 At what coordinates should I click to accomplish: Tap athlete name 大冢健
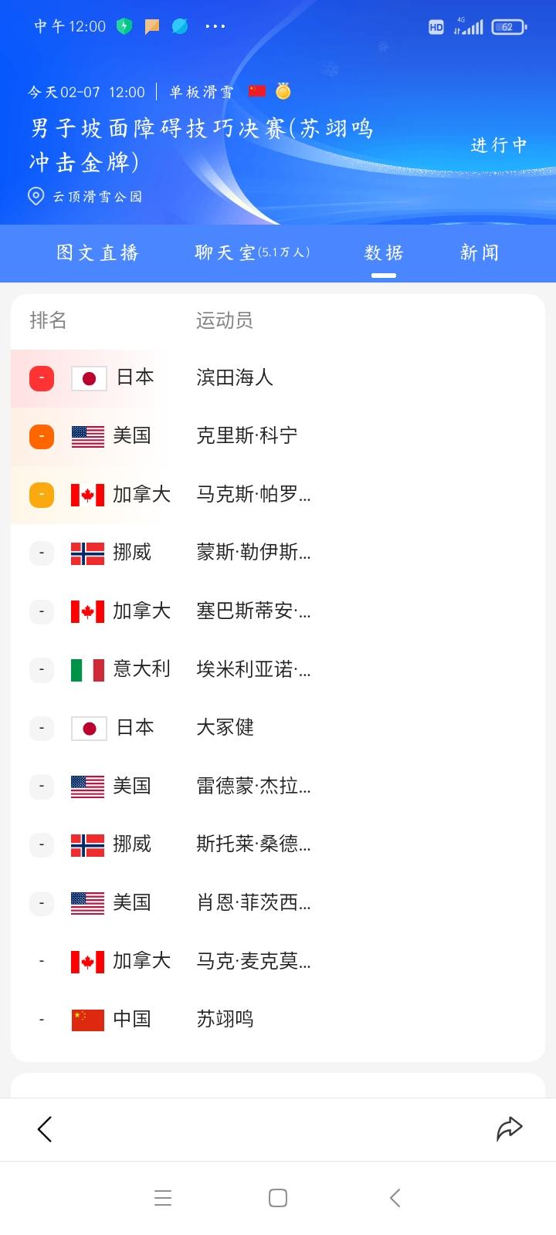pyautogui.click(x=225, y=727)
